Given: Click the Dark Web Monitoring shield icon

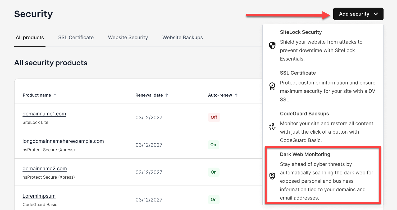Looking at the screenshot, I should 272,176.
